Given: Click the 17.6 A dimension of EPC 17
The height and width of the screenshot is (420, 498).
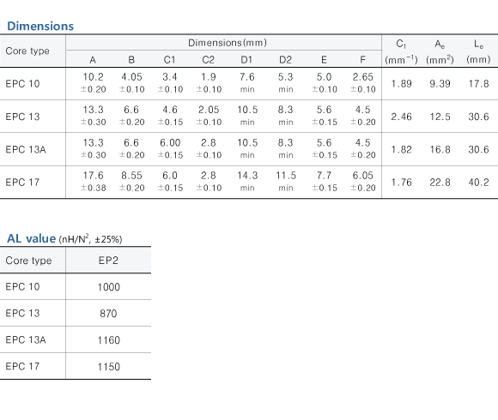Looking at the screenshot, I should point(93,176).
